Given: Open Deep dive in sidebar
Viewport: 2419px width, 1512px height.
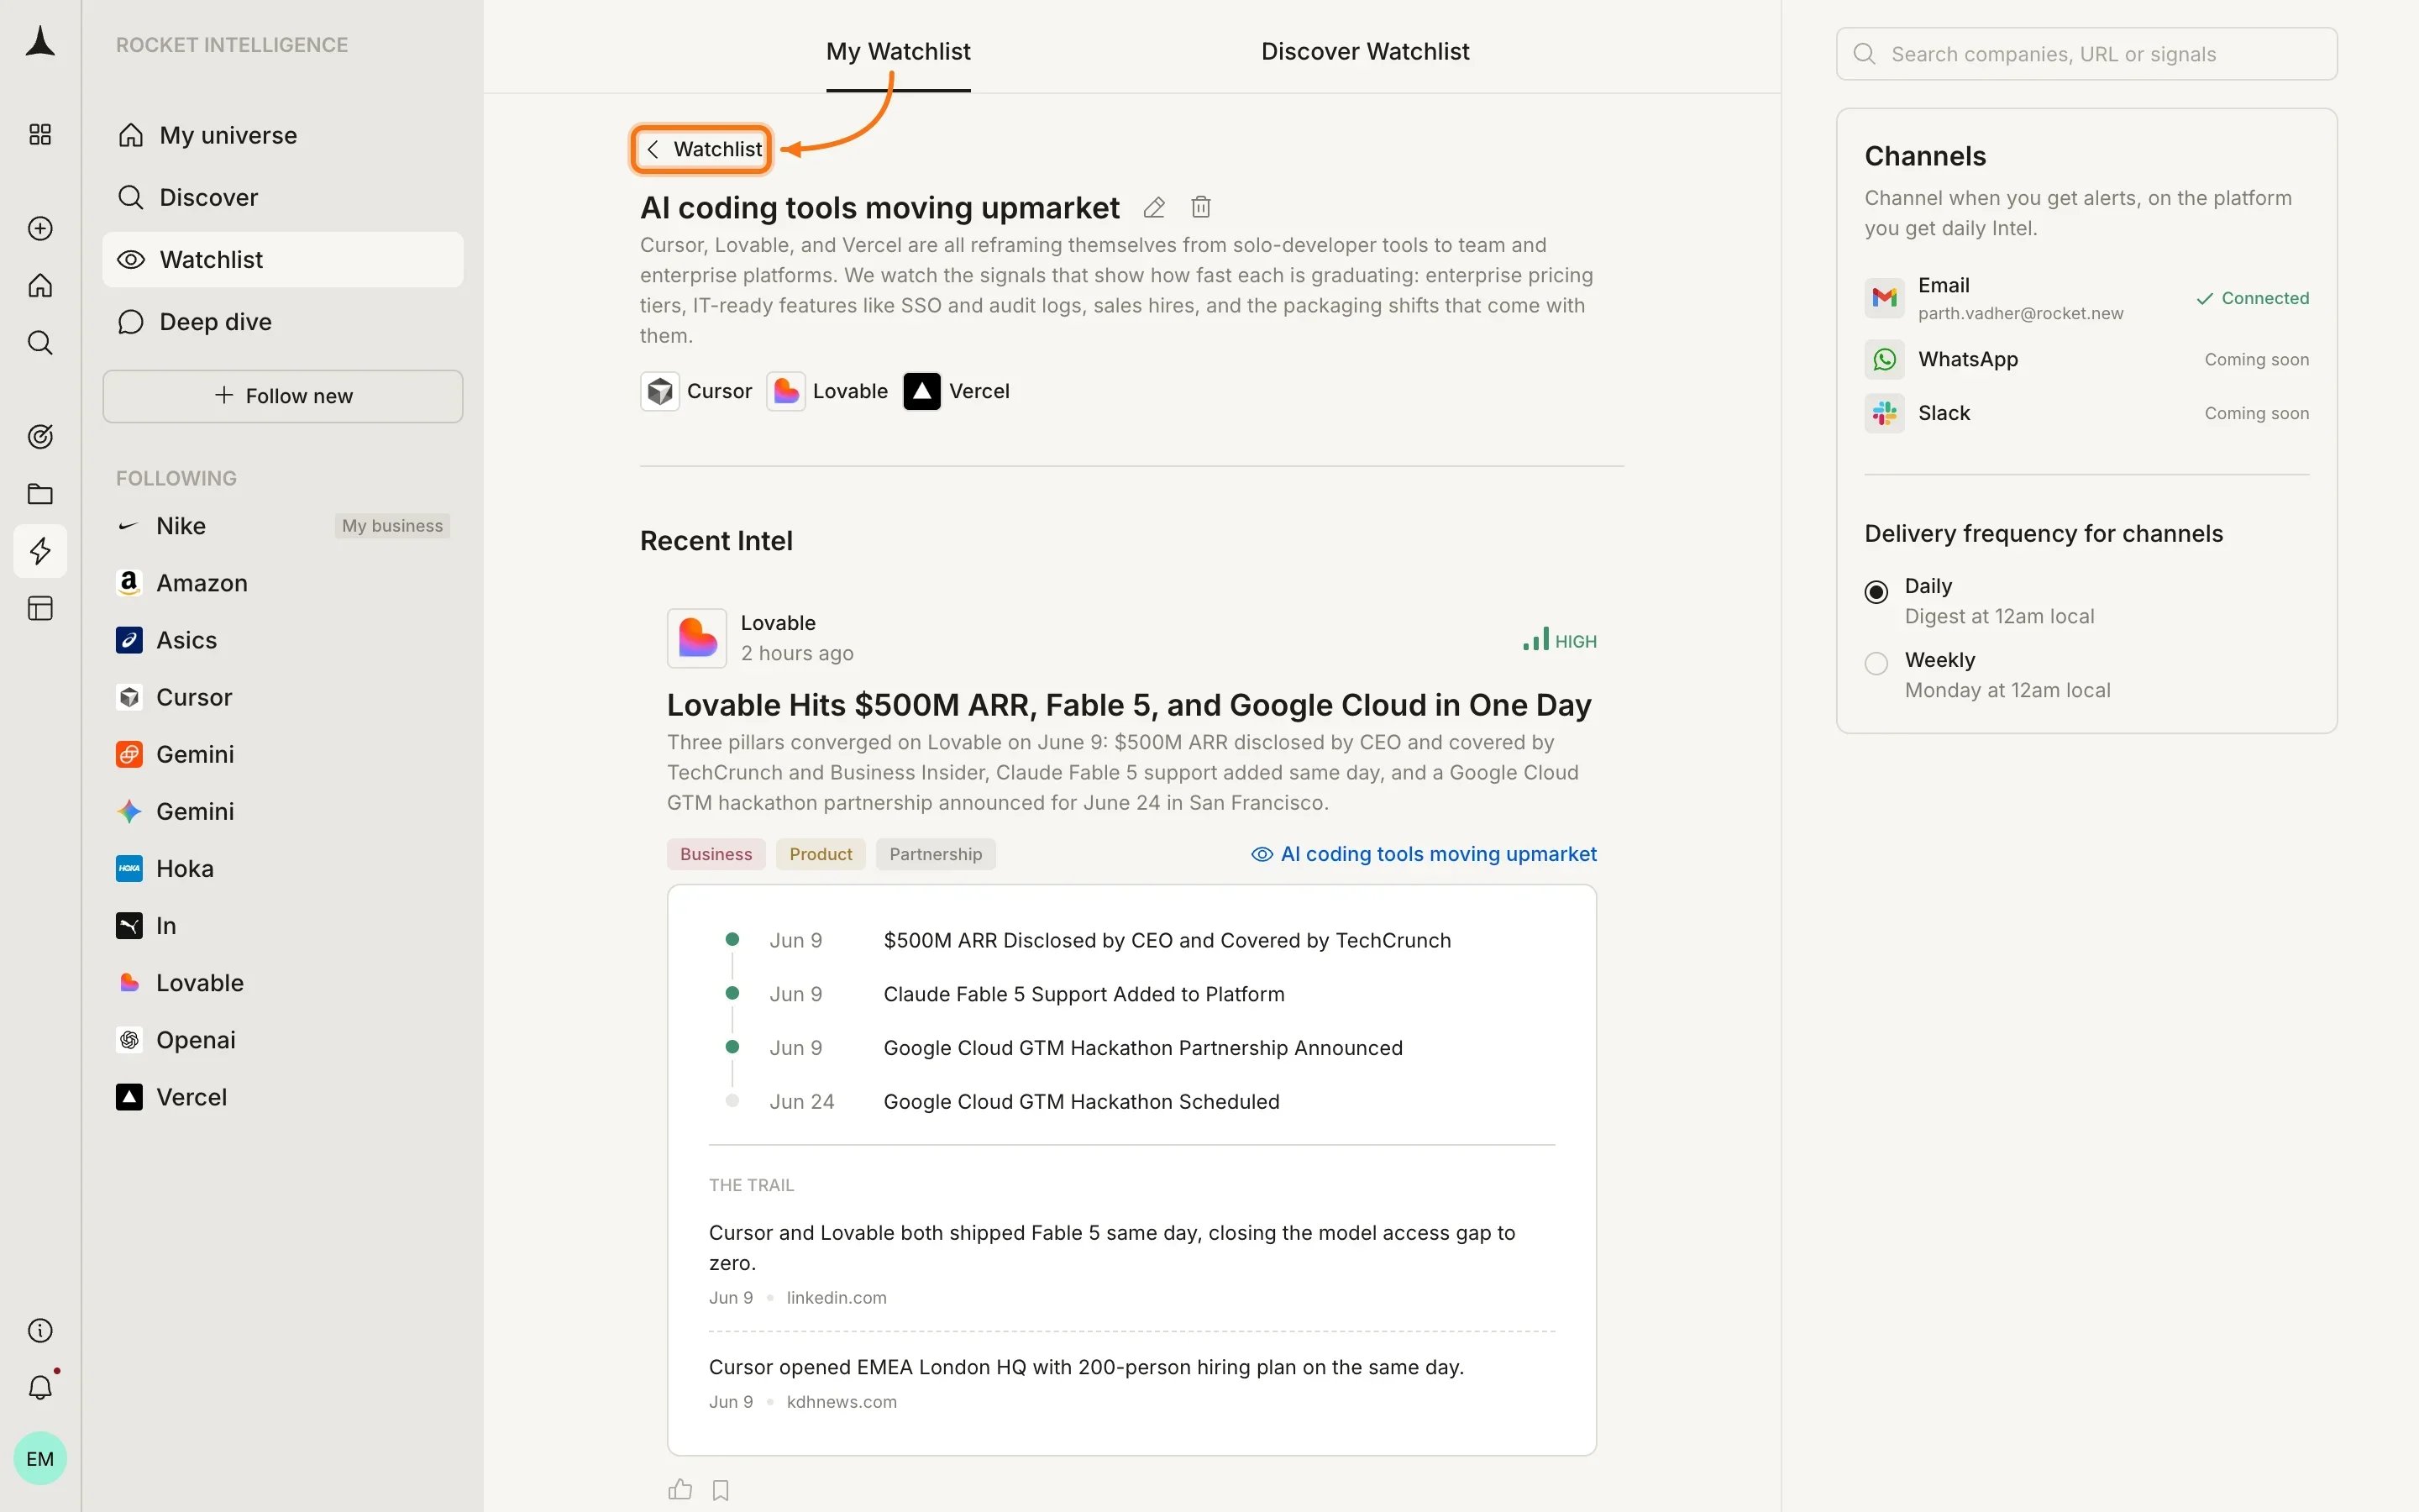Looking at the screenshot, I should pyautogui.click(x=283, y=322).
